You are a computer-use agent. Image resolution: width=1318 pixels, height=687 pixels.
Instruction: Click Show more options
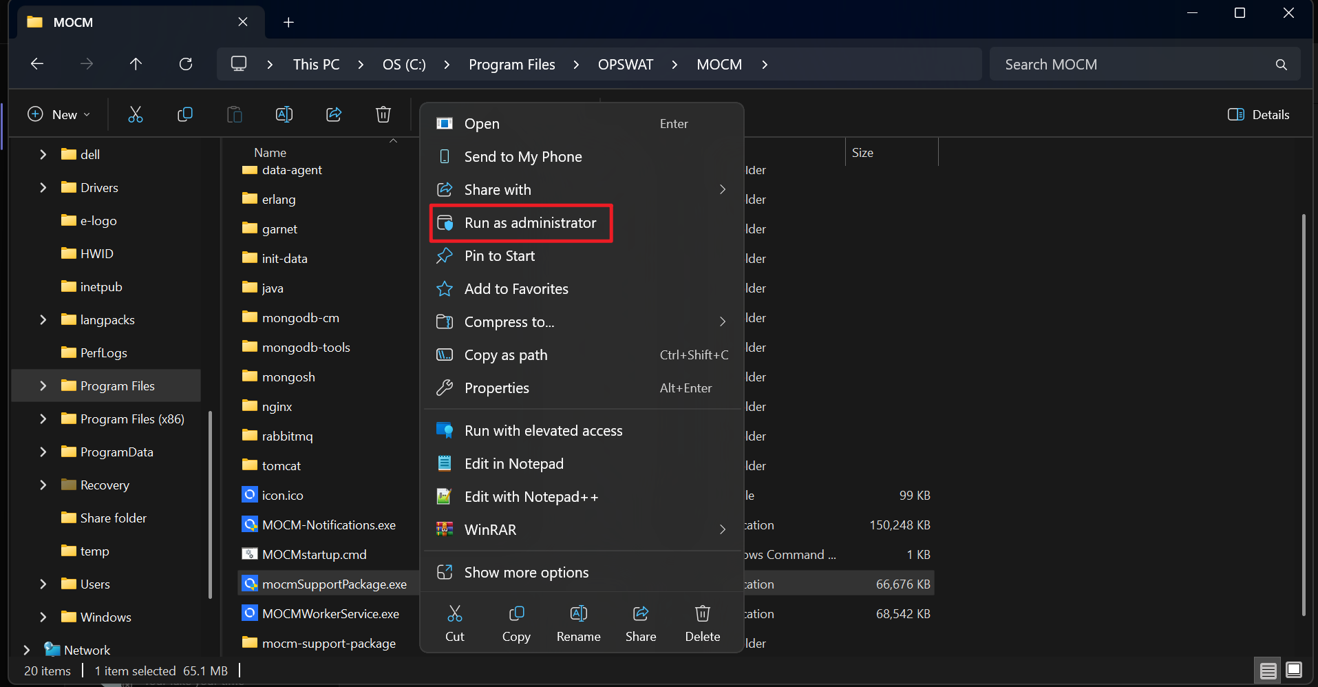click(x=582, y=573)
